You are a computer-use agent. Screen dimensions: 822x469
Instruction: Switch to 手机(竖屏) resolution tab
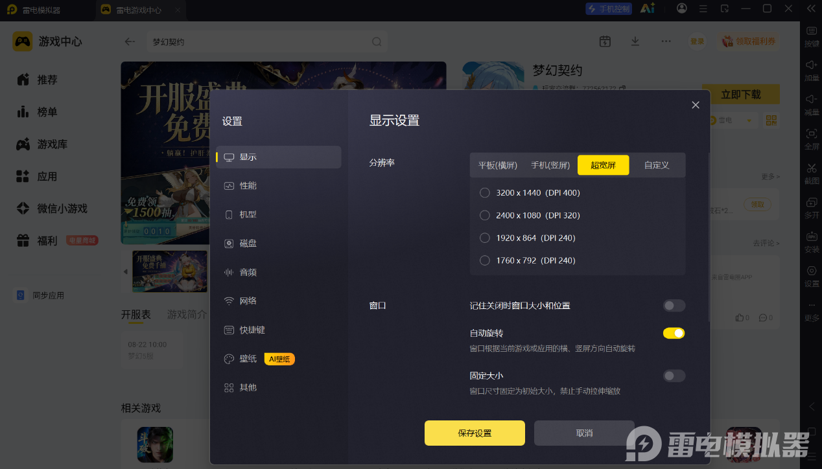click(550, 165)
